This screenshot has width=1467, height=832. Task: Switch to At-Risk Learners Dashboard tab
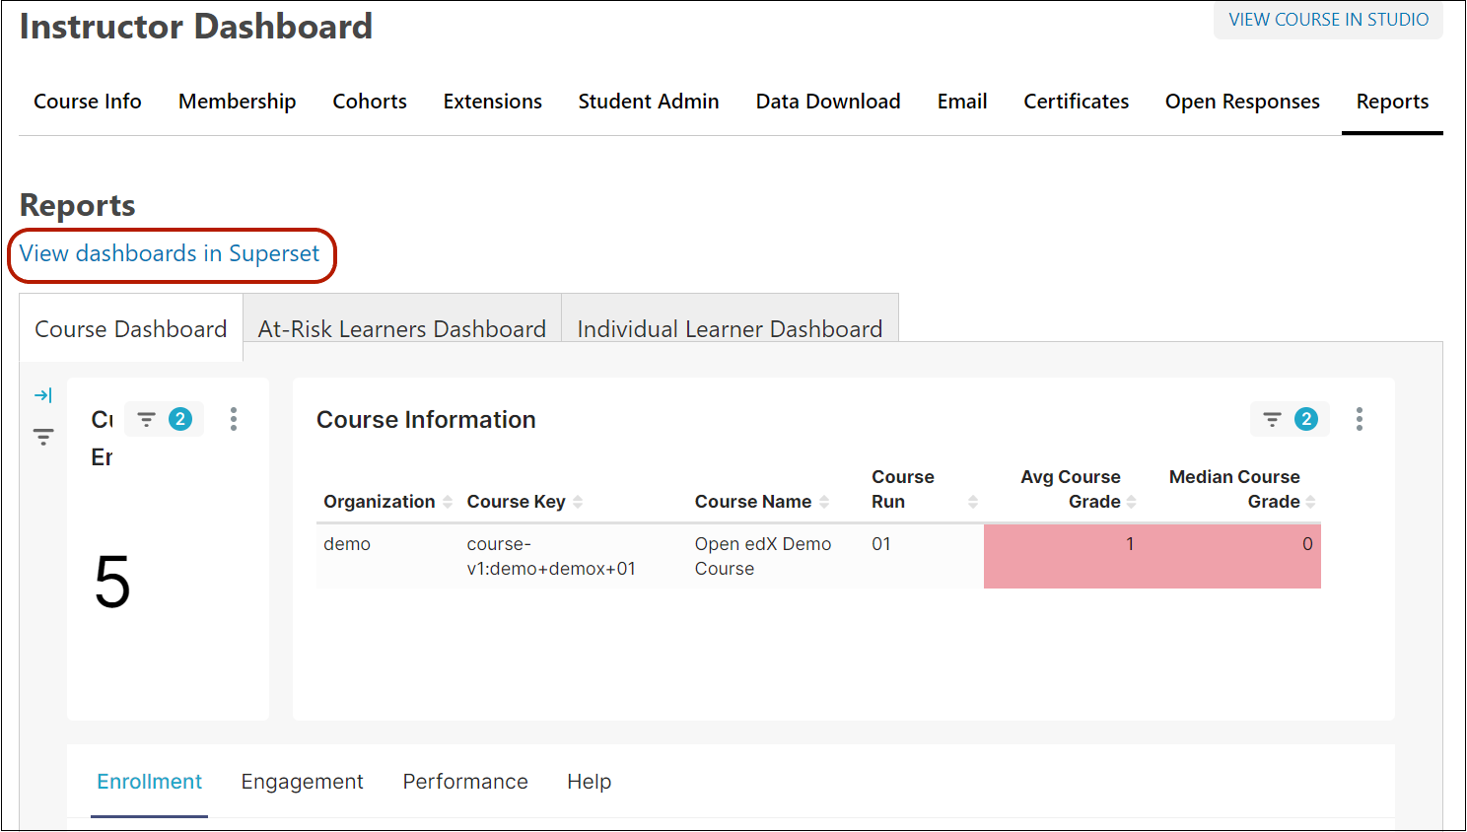point(401,329)
